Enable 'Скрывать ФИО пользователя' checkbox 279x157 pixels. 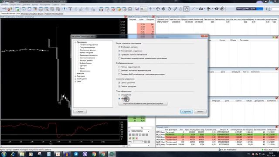coord(119,74)
